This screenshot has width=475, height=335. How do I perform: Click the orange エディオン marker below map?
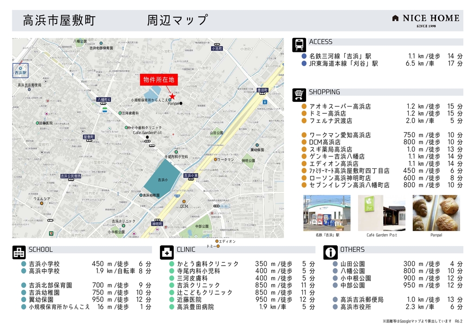tap(217, 242)
